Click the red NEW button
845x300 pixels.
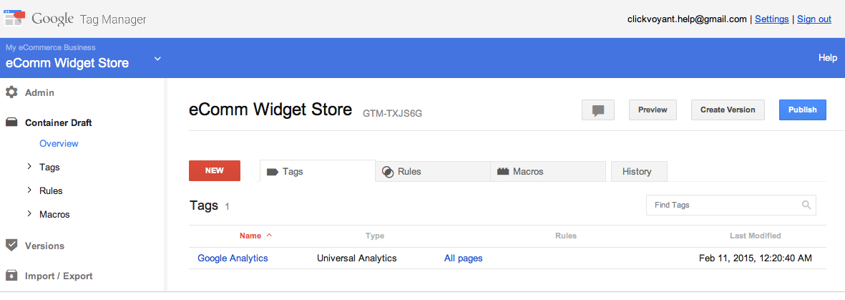point(215,170)
